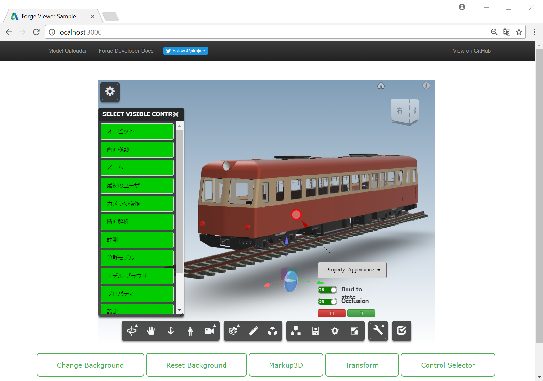The height and width of the screenshot is (381, 543).
Task: Click the Home navigation icon
Action: point(381,85)
